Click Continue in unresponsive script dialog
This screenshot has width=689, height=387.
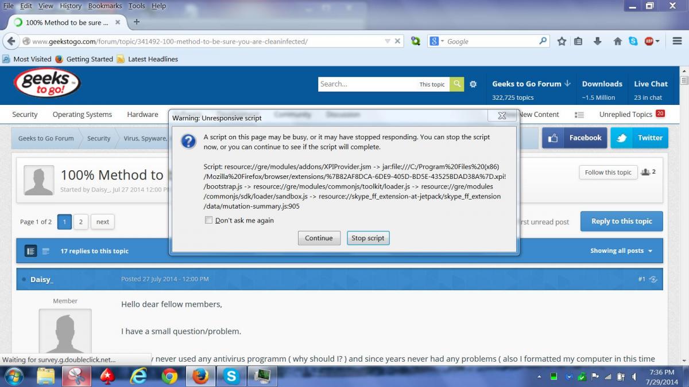319,238
